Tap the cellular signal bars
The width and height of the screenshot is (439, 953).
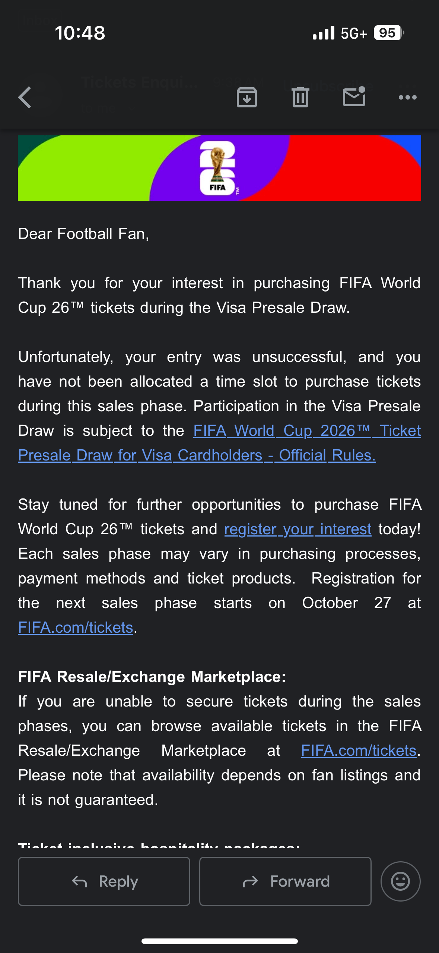[x=324, y=33]
